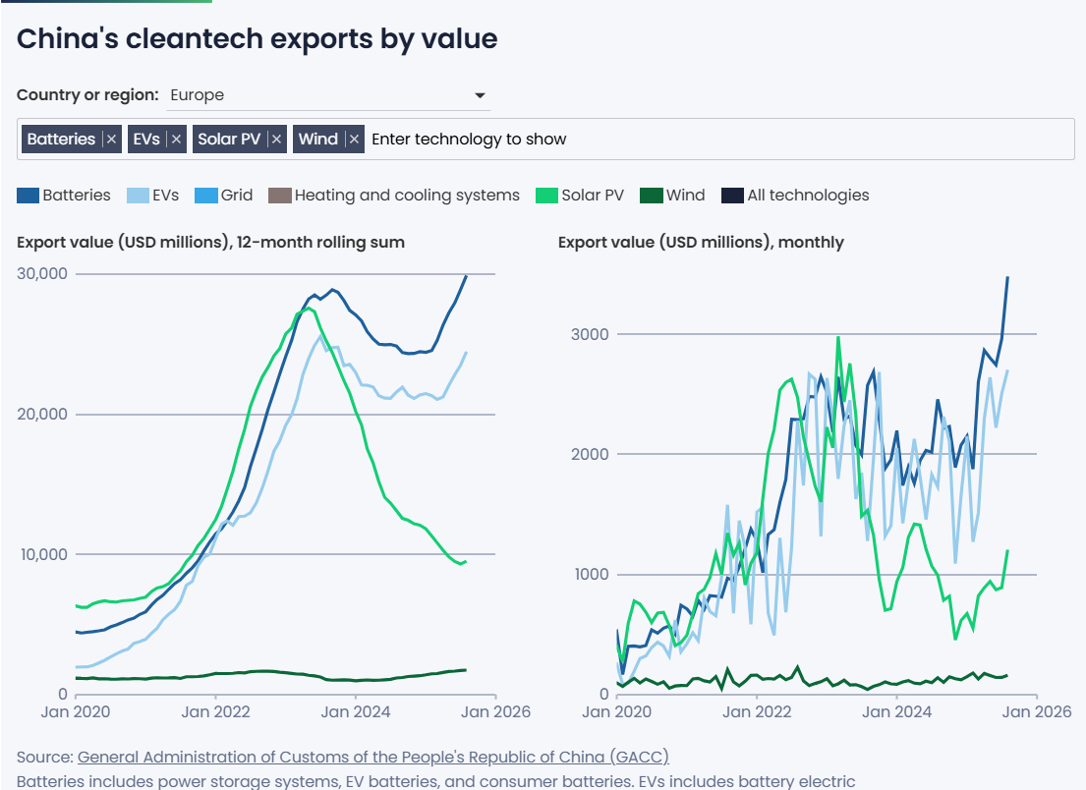Open the Country or region dropdown arrow
The width and height of the screenshot is (1086, 790).
pos(480,95)
